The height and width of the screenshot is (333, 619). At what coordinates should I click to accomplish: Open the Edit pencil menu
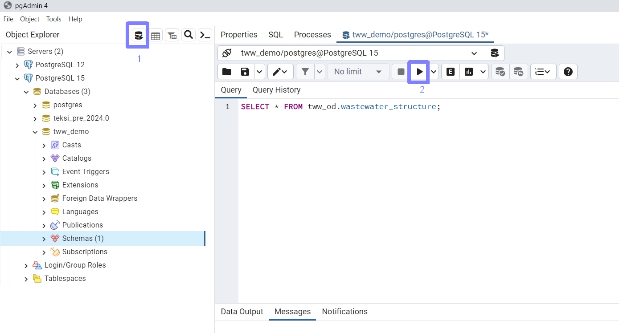click(280, 72)
